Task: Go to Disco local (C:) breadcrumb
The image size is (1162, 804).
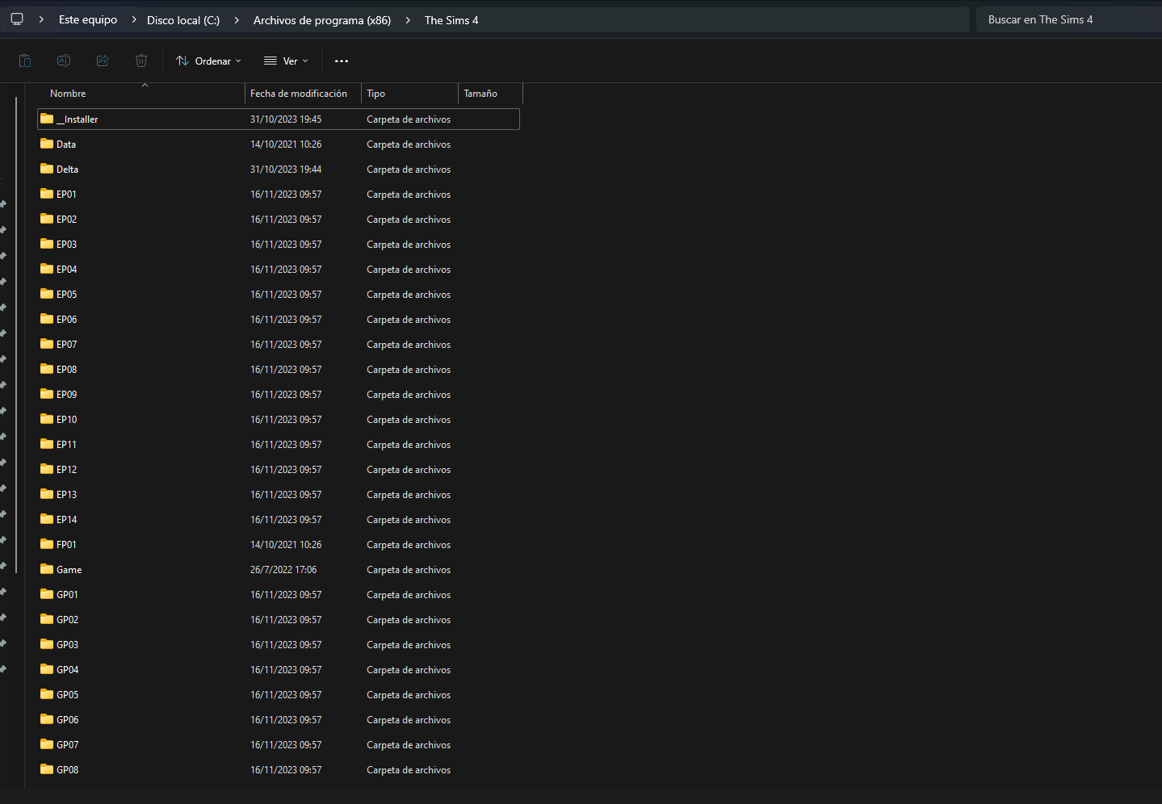Action: [183, 20]
